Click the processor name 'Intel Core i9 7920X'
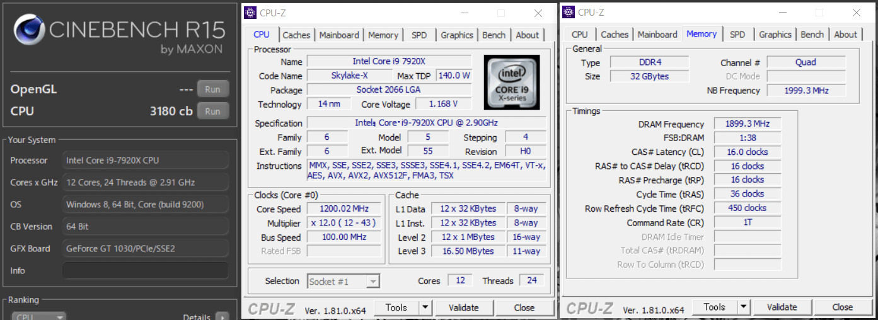The width and height of the screenshot is (878, 320). pos(389,62)
